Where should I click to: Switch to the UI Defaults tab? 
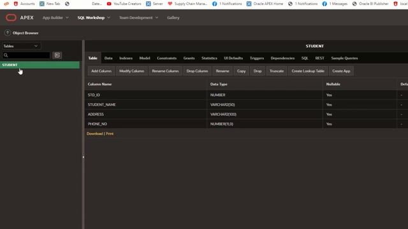point(233,58)
